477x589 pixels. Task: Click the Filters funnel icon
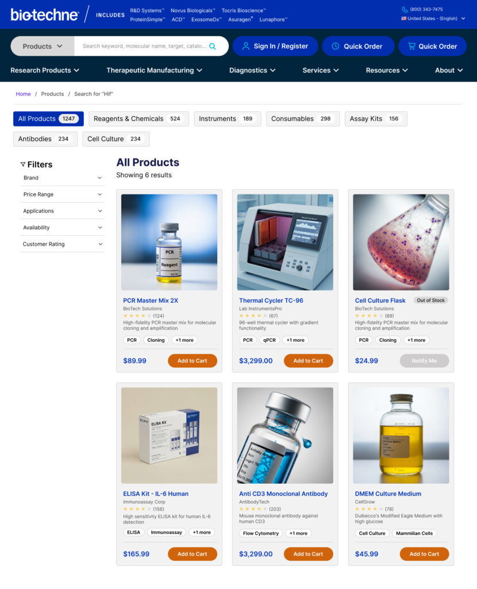[x=23, y=165]
